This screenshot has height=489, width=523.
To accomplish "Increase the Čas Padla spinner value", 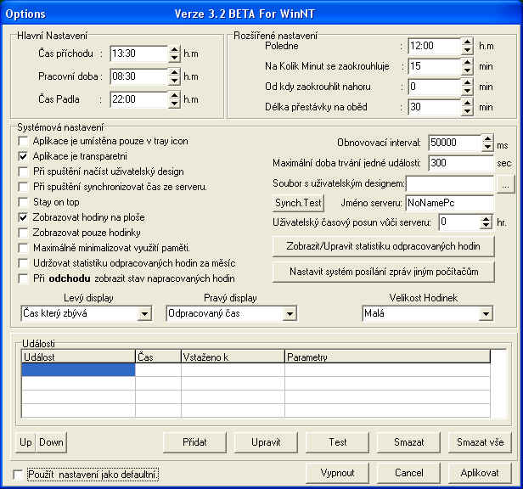I will 174,95.
